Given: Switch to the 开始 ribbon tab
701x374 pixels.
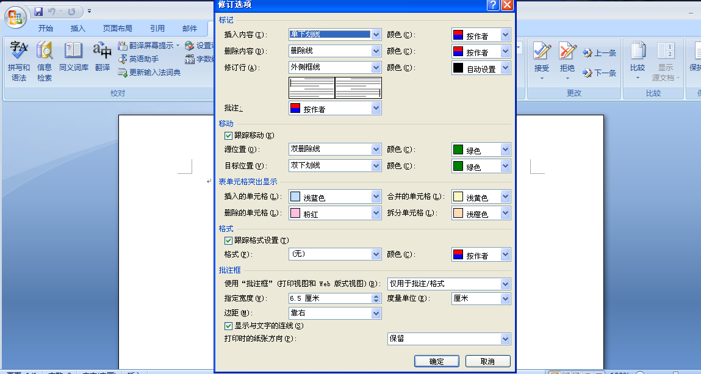Looking at the screenshot, I should (x=46, y=28).
